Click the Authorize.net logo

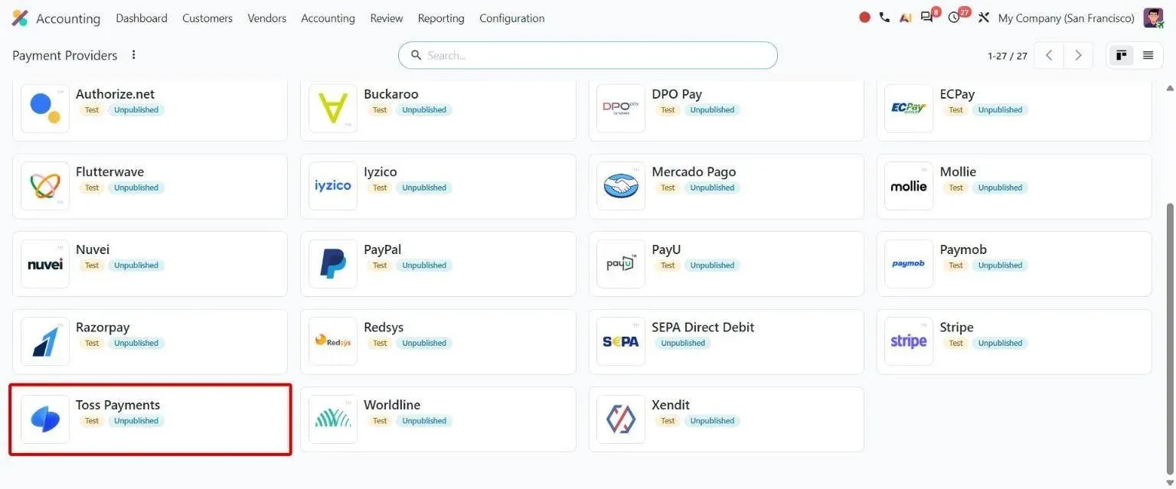pyautogui.click(x=45, y=108)
